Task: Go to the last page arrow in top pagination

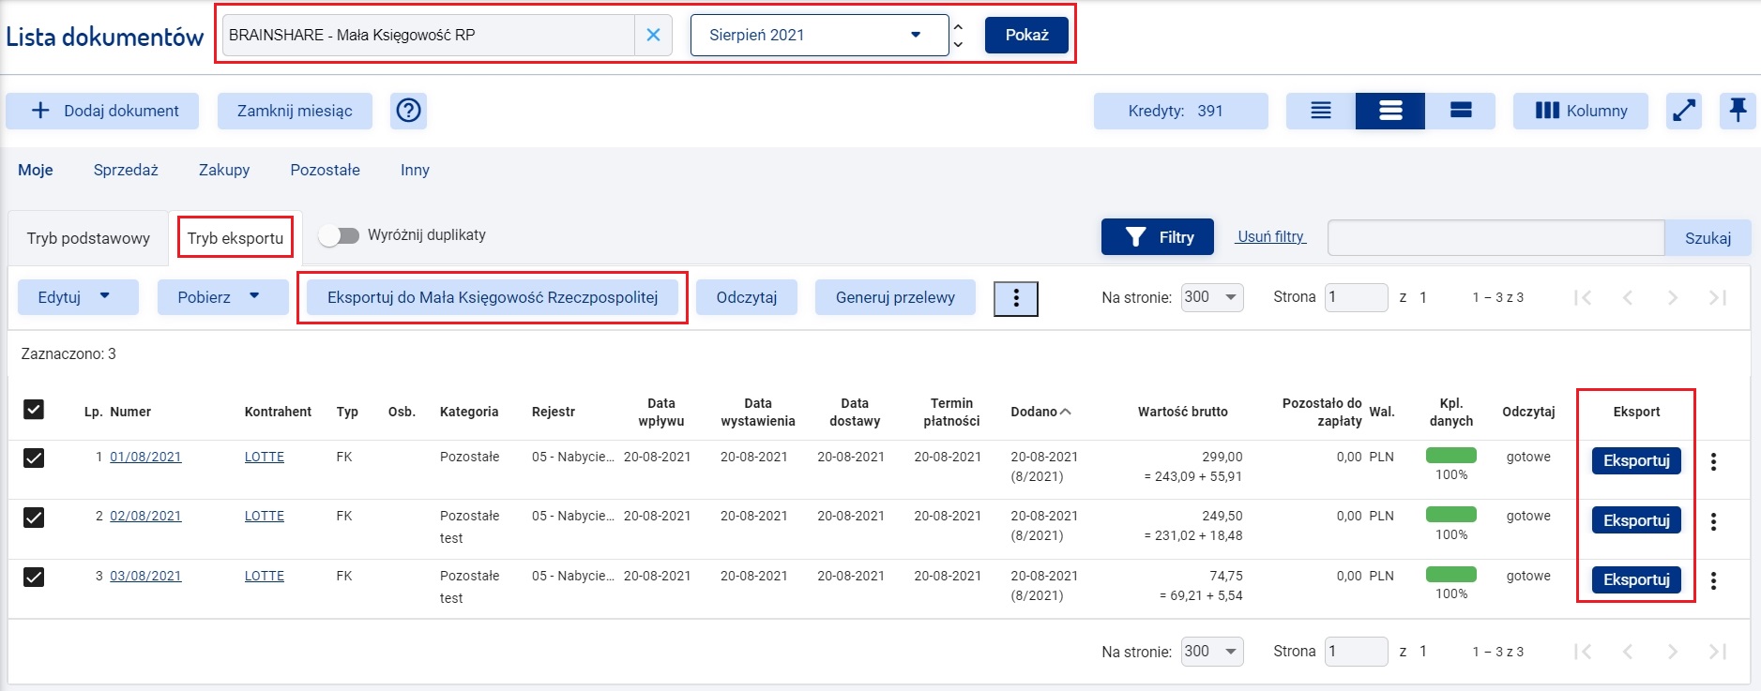Action: pos(1718,297)
